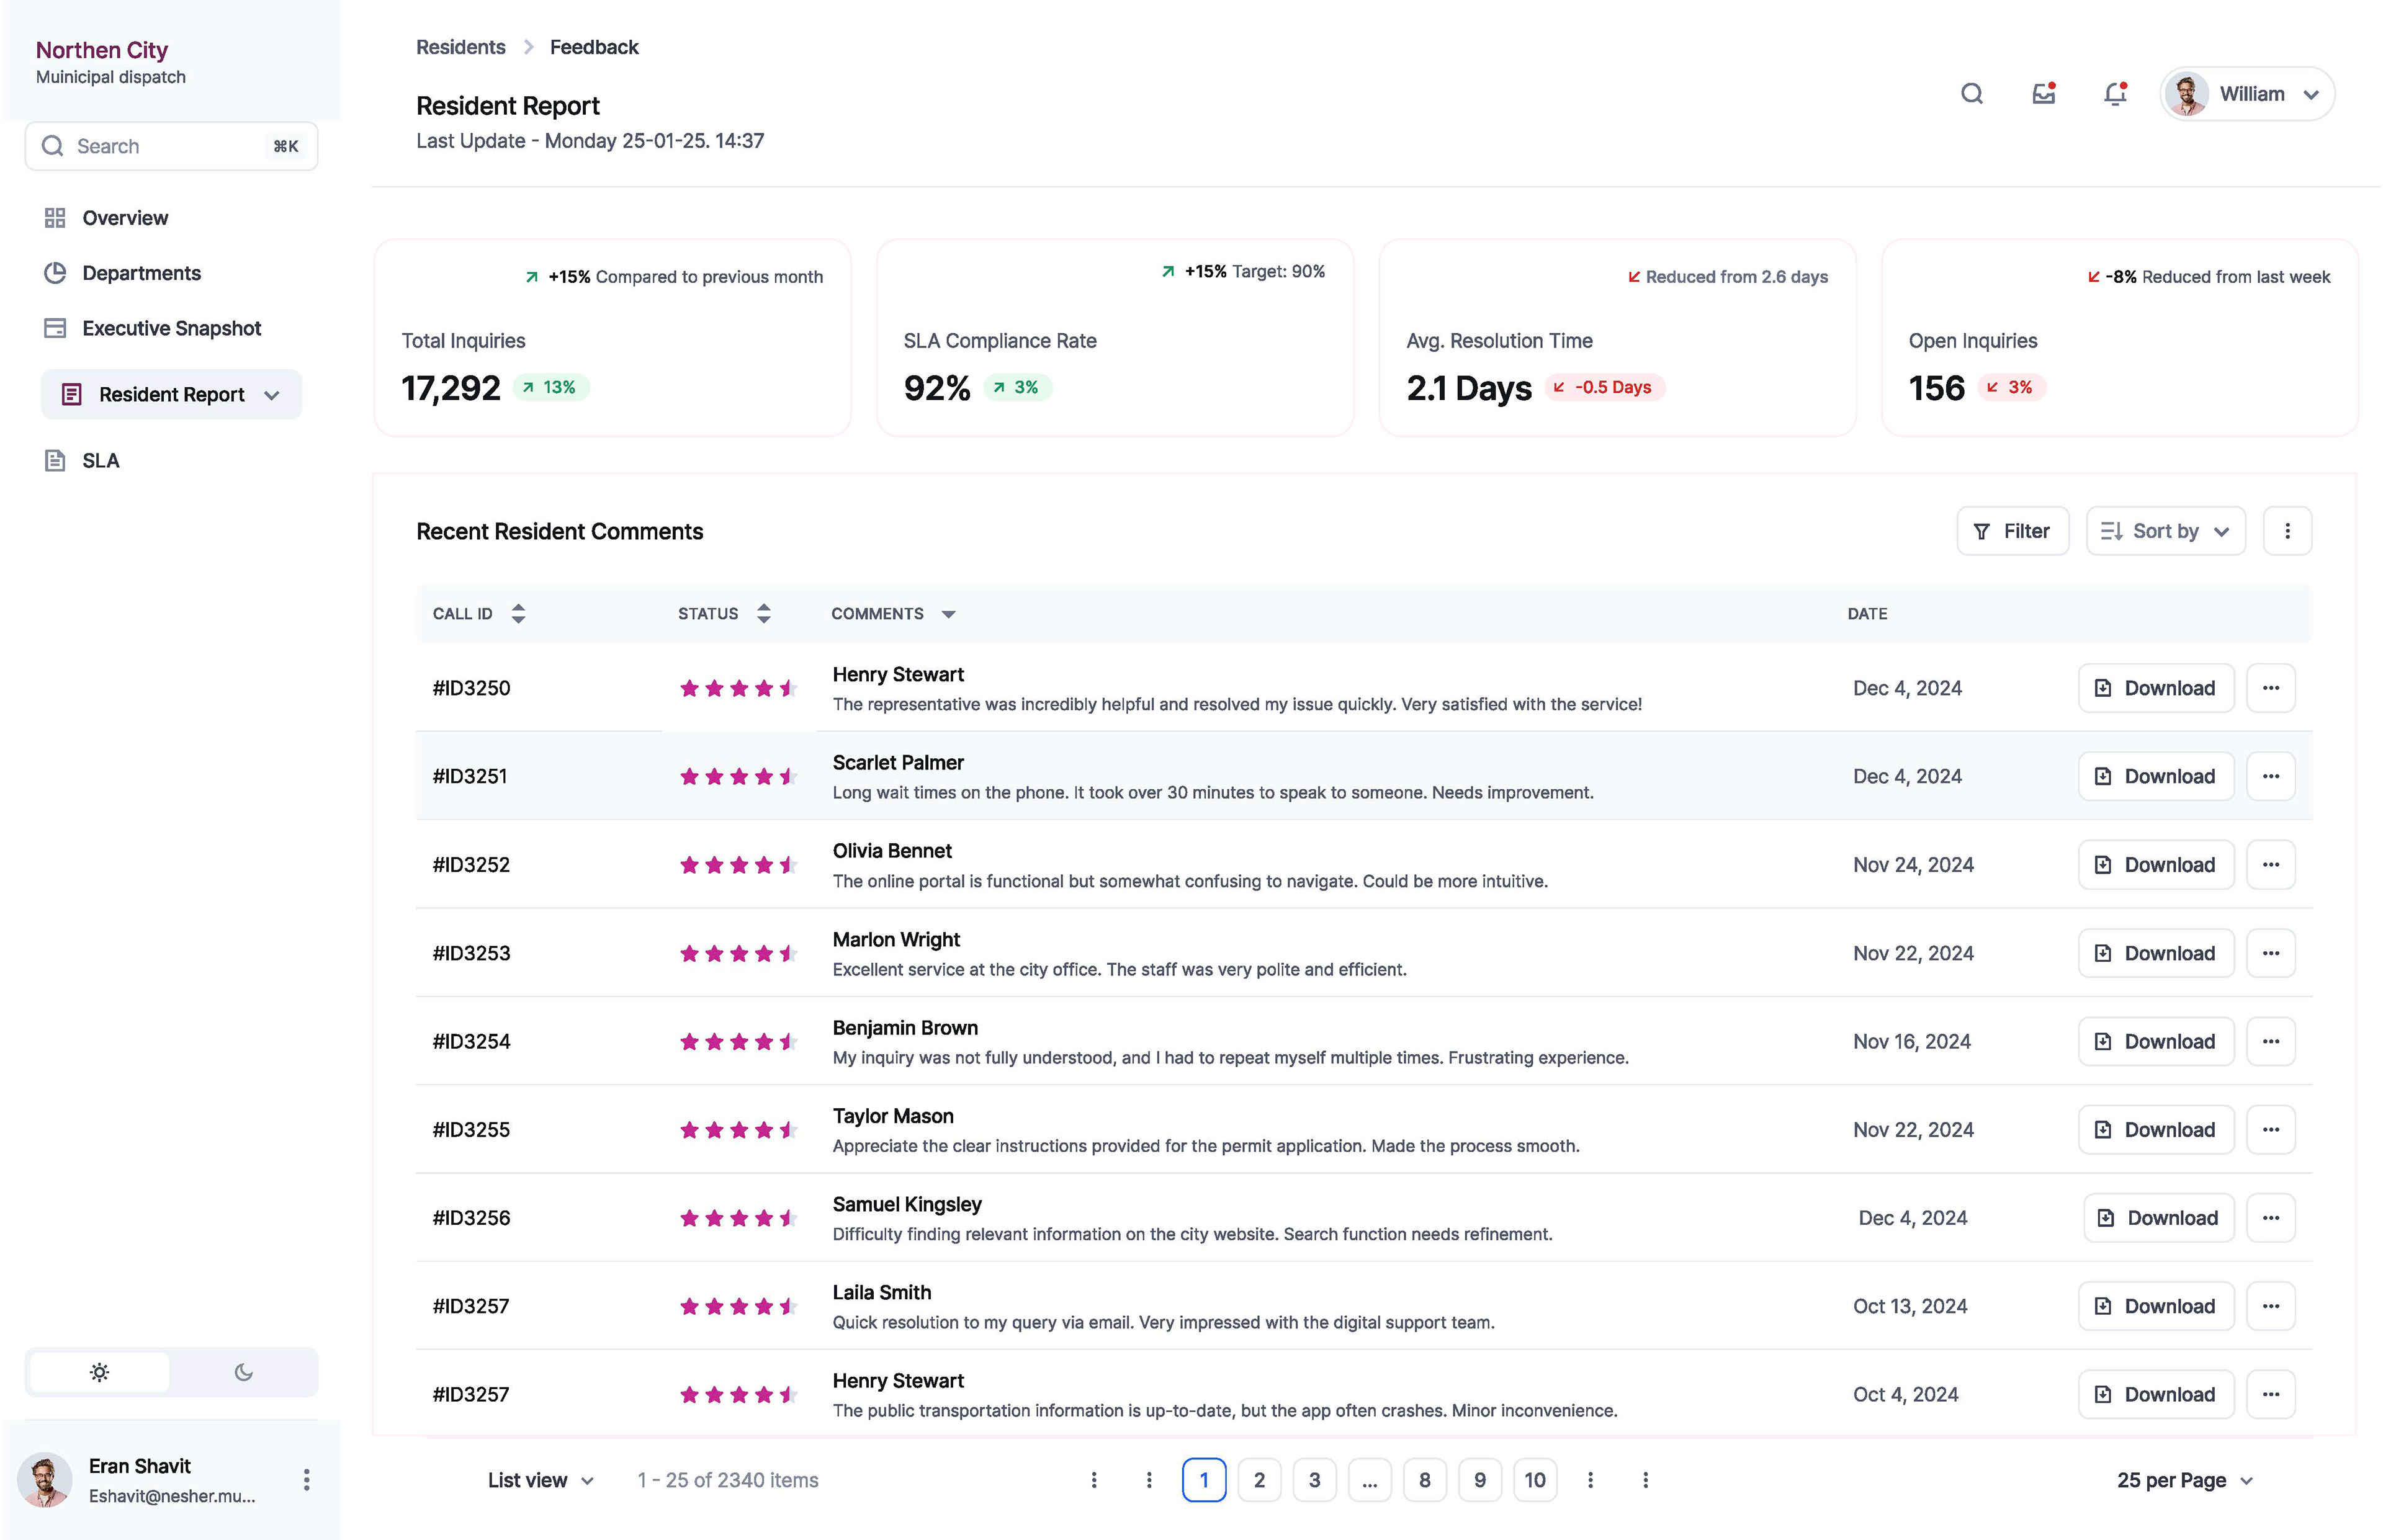Sort table by Call ID column arrows
The height and width of the screenshot is (1540, 2383).
(x=518, y=614)
